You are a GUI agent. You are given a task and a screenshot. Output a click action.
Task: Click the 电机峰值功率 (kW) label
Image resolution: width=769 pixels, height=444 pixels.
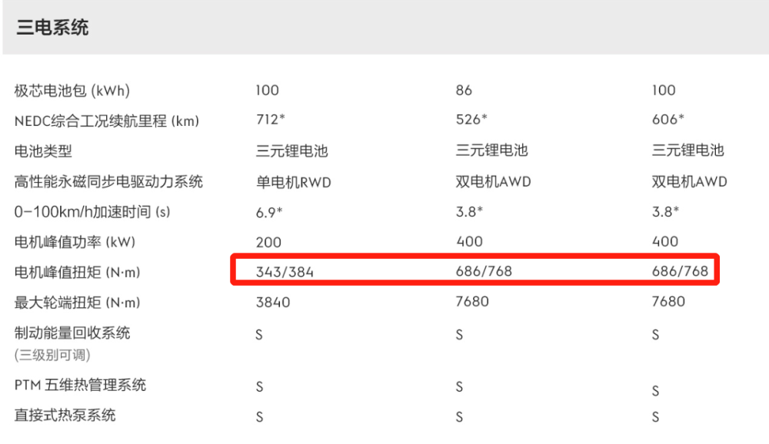[75, 242]
